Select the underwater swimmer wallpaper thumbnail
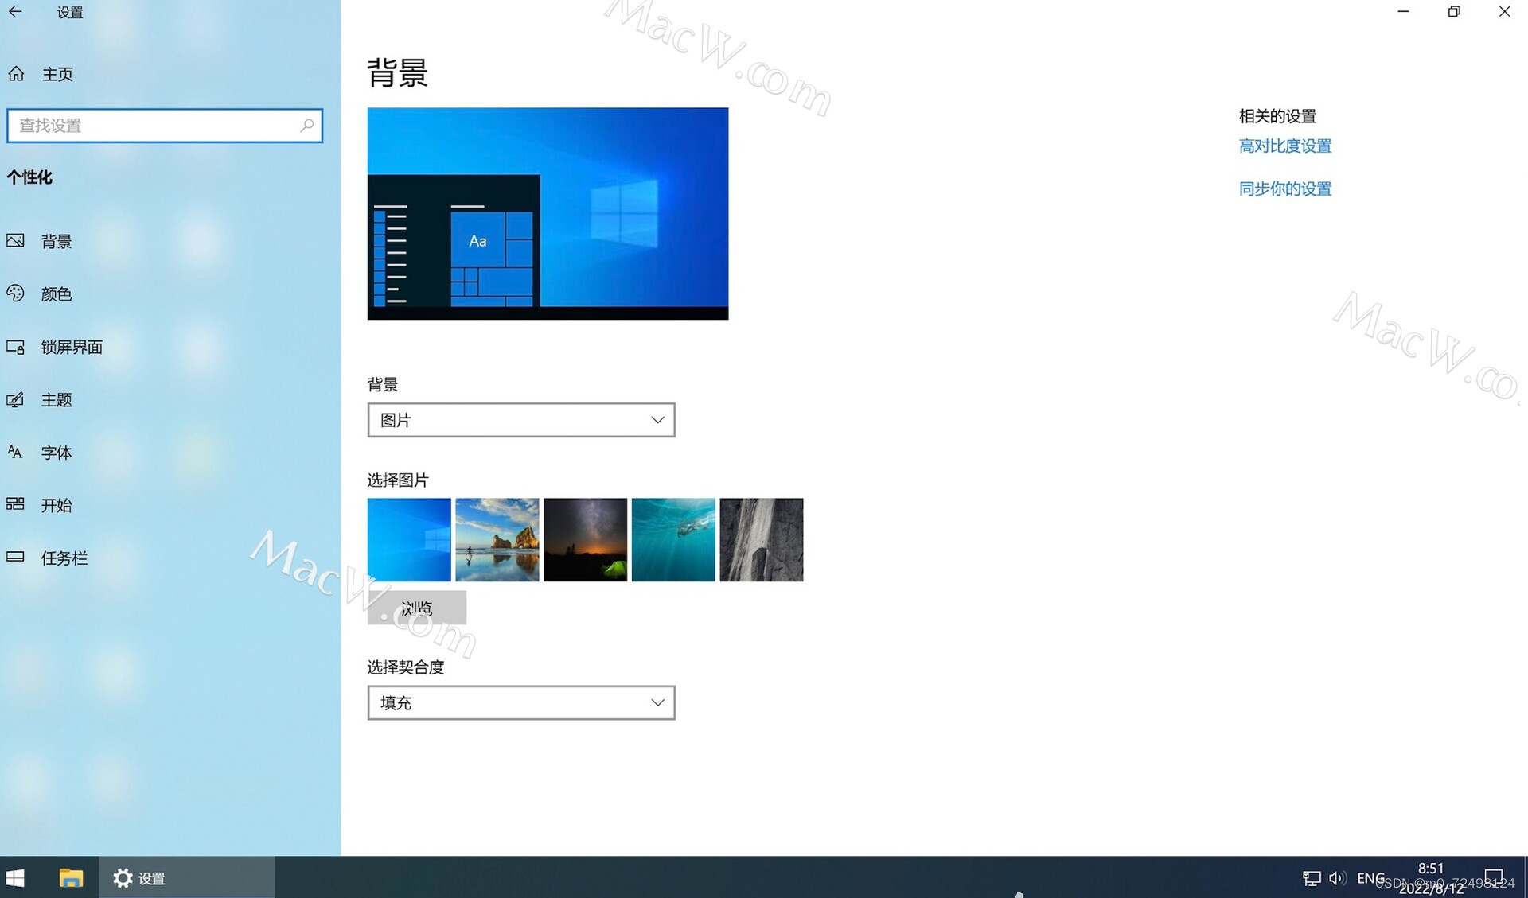The width and height of the screenshot is (1528, 898). pos(673,540)
